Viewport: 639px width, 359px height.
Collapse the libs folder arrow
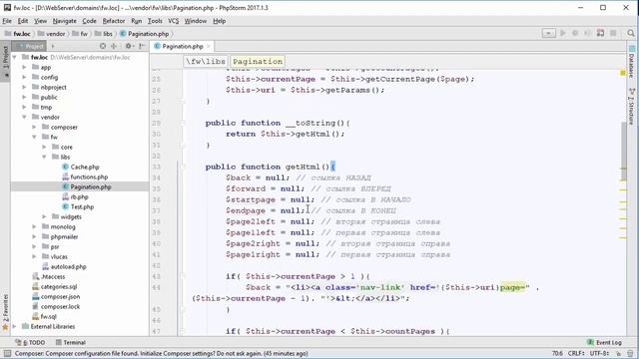[x=44, y=157]
